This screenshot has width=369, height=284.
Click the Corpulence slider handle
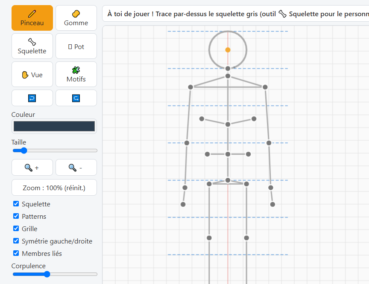click(x=47, y=274)
